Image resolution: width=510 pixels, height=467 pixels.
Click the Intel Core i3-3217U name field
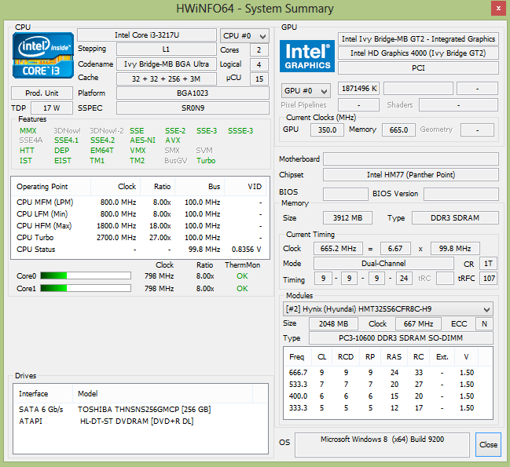146,35
